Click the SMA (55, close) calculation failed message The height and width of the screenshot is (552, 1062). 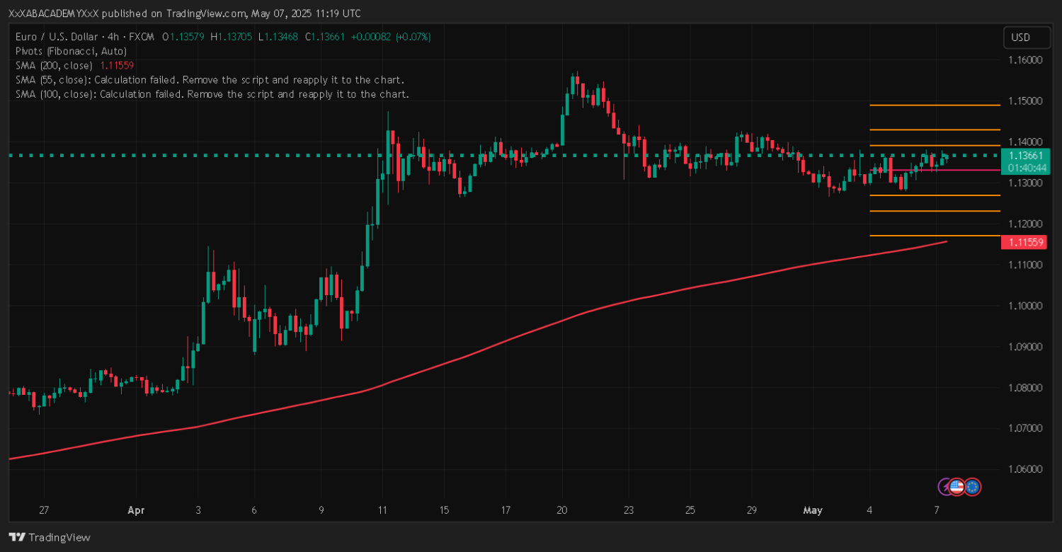click(x=210, y=80)
